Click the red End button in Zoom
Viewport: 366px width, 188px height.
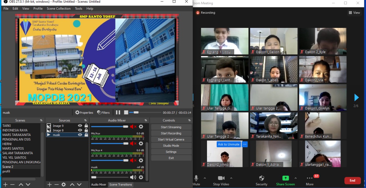pos(352,180)
